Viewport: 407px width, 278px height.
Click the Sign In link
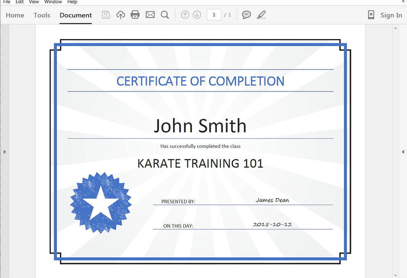(x=391, y=15)
